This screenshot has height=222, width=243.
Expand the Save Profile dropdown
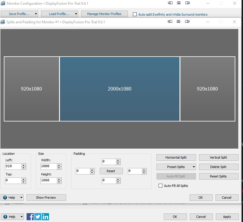[x=36, y=14]
